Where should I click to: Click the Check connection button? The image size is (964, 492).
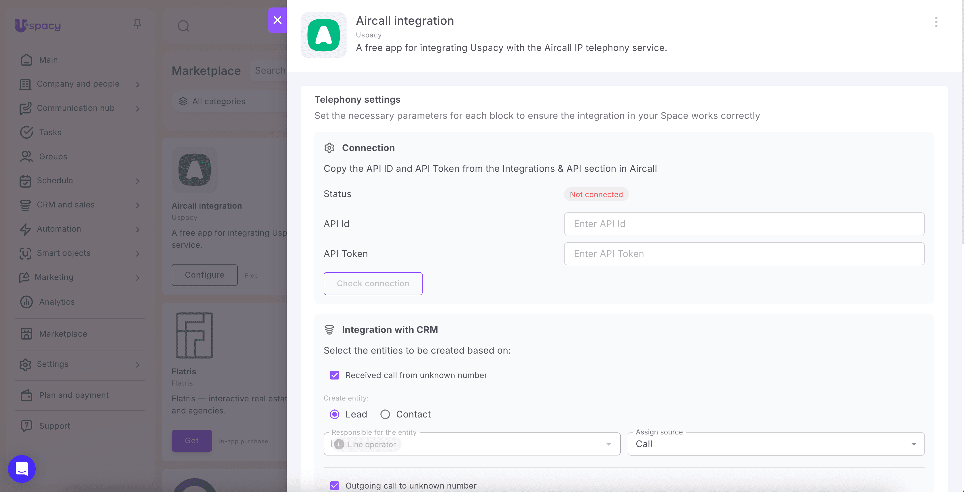point(373,283)
